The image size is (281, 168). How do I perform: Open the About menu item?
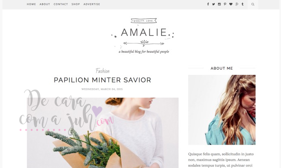[x=45, y=4]
